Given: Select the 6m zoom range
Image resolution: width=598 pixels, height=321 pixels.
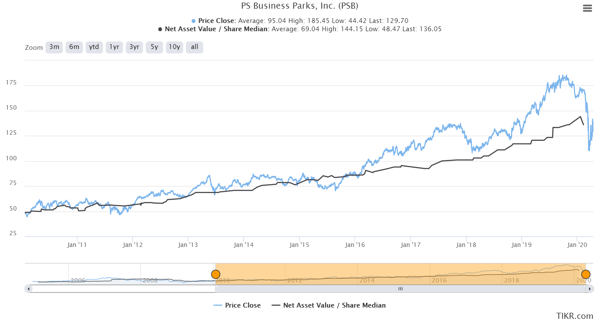Looking at the screenshot, I should pos(74,47).
